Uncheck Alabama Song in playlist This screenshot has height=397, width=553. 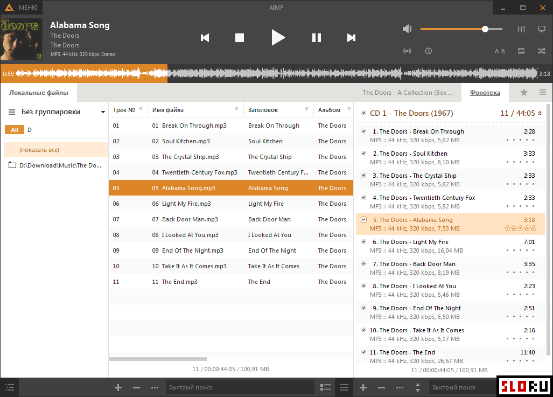(x=363, y=219)
